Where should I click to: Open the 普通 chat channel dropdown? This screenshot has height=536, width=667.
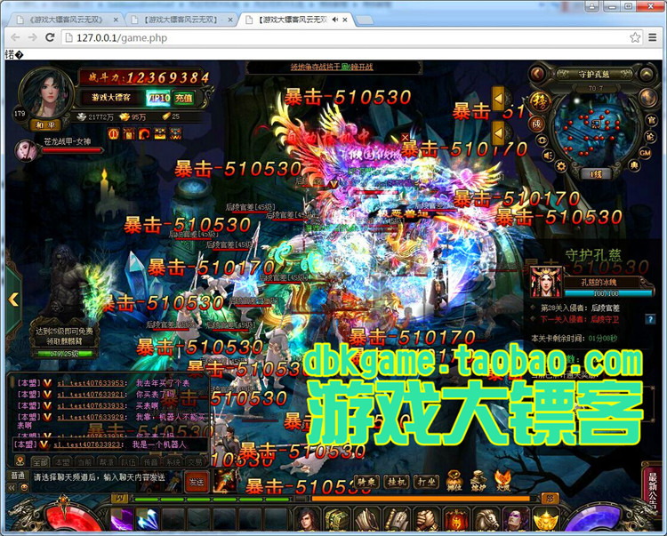(x=18, y=476)
